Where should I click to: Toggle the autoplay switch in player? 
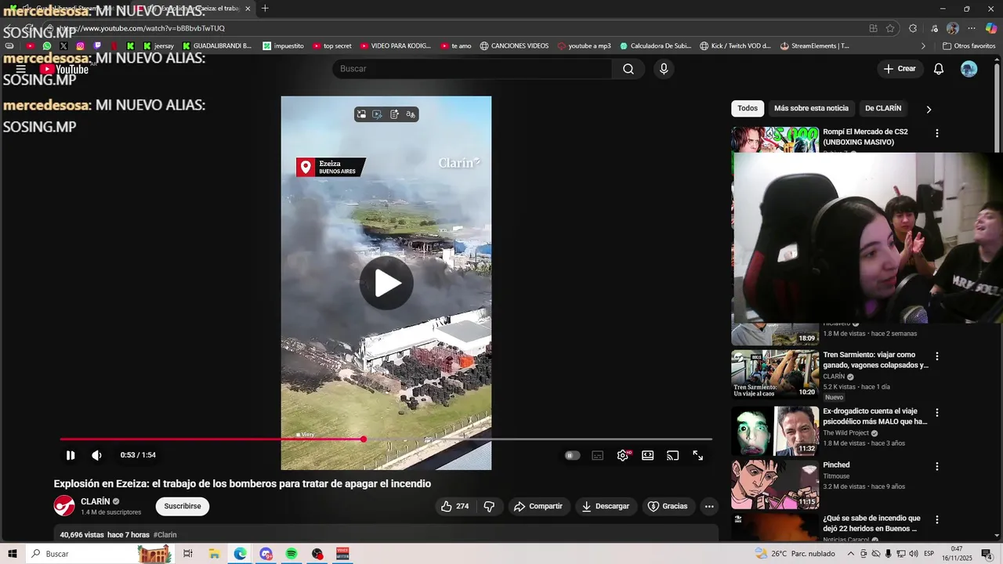click(x=573, y=455)
